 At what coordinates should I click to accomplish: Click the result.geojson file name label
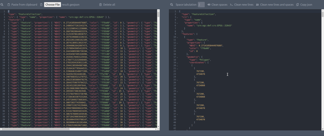point(71,4)
